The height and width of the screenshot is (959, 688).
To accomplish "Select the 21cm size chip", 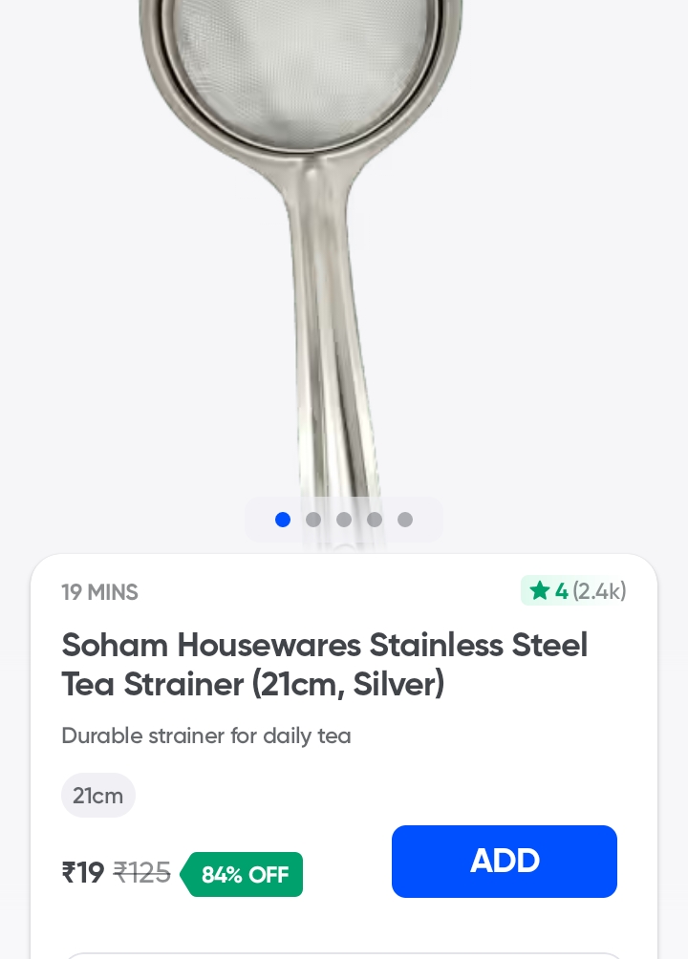I will [x=98, y=796].
